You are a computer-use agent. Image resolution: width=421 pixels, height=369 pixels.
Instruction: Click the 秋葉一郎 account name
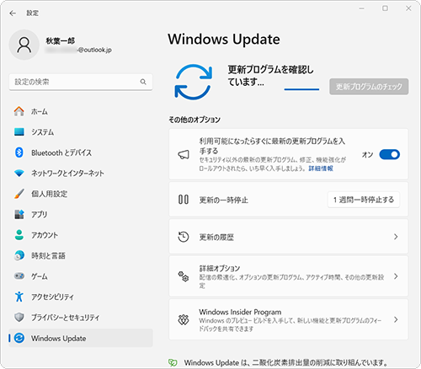(x=61, y=41)
